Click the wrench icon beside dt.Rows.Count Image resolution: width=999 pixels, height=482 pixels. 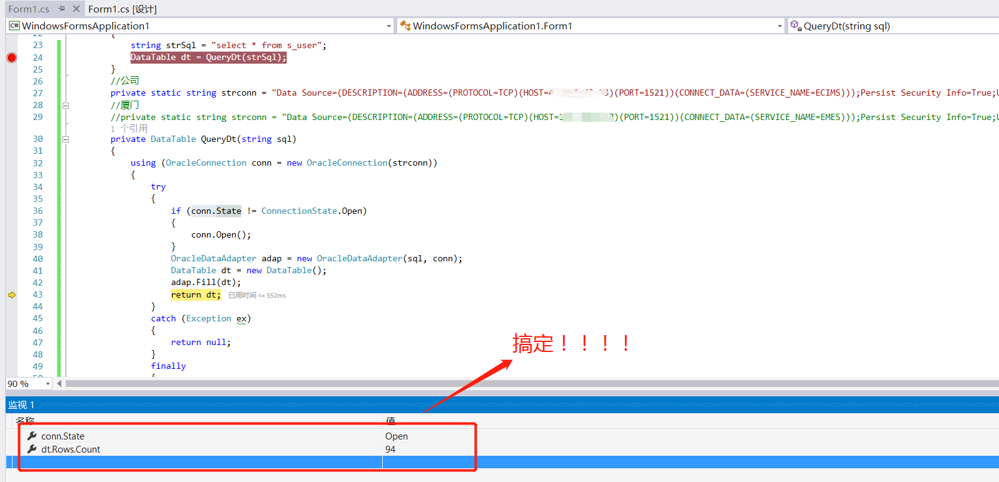(32, 449)
